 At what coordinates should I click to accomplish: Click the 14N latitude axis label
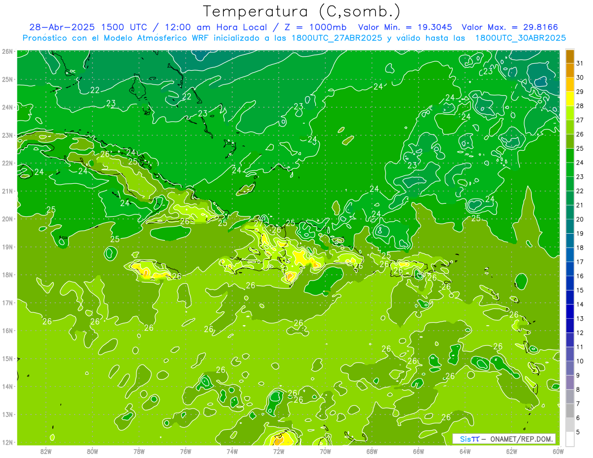pos(7,386)
